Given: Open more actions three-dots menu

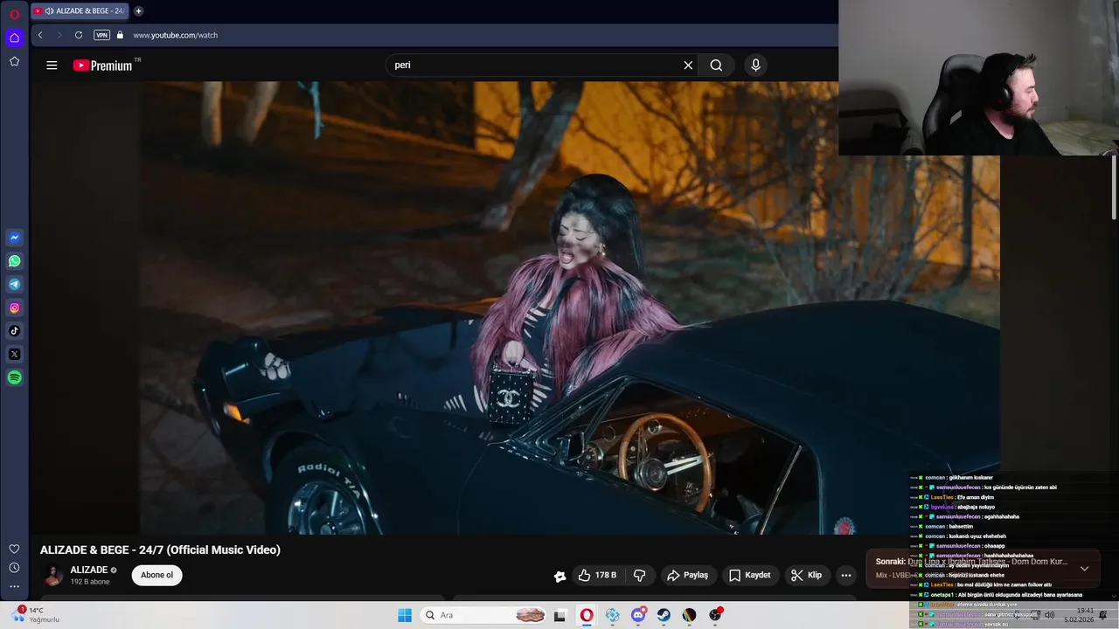Looking at the screenshot, I should (845, 575).
